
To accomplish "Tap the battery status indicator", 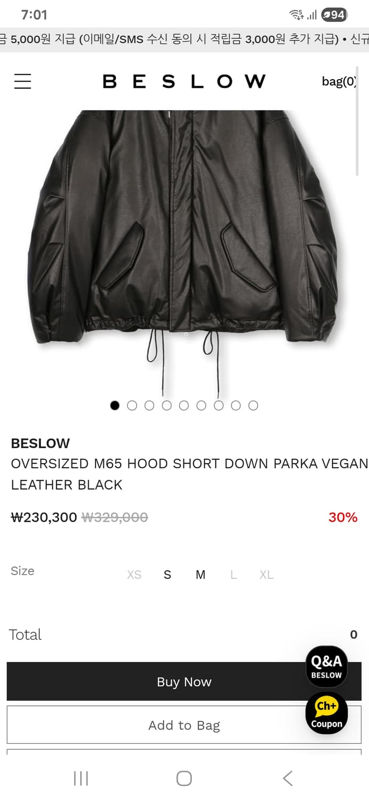I will [x=334, y=15].
